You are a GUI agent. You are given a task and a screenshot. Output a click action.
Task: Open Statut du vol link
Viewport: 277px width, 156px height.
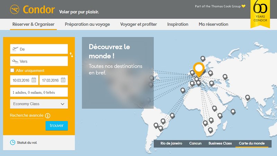[x=27, y=143]
